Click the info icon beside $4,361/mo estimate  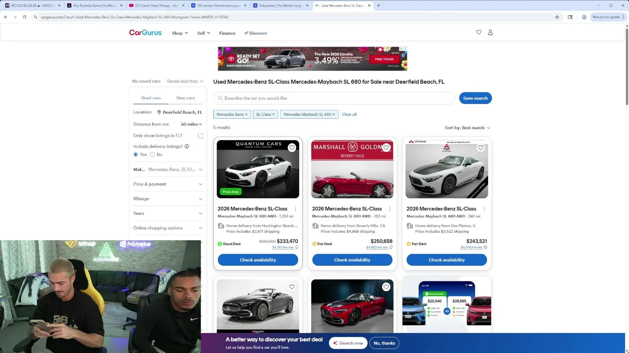coord(297,247)
